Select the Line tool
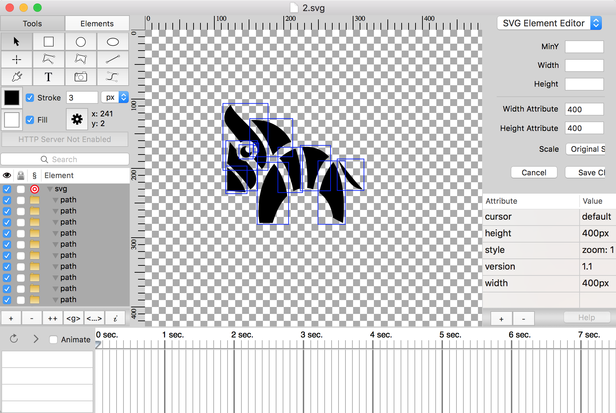The height and width of the screenshot is (413, 616). pyautogui.click(x=113, y=59)
